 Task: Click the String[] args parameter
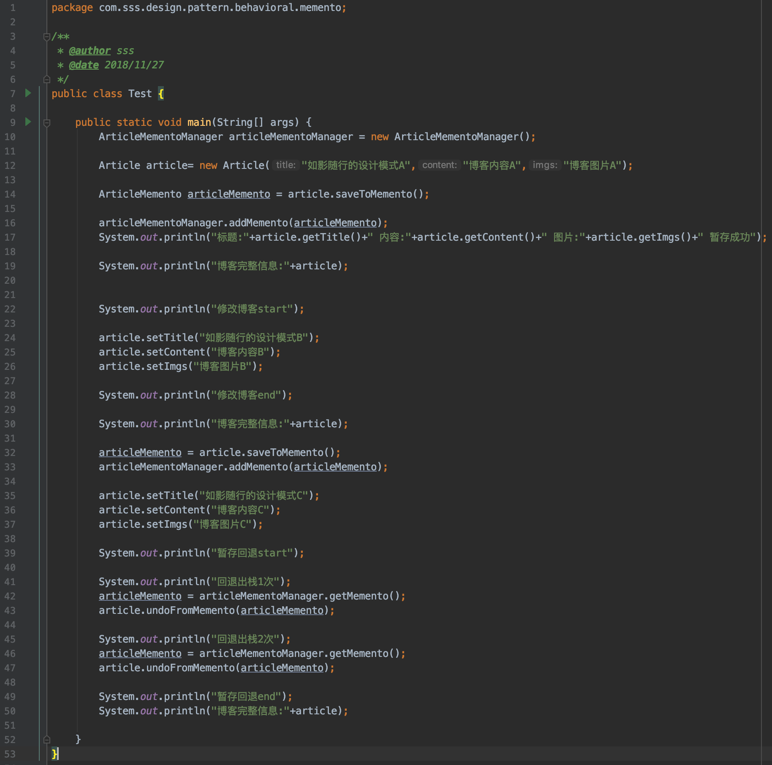[255, 122]
